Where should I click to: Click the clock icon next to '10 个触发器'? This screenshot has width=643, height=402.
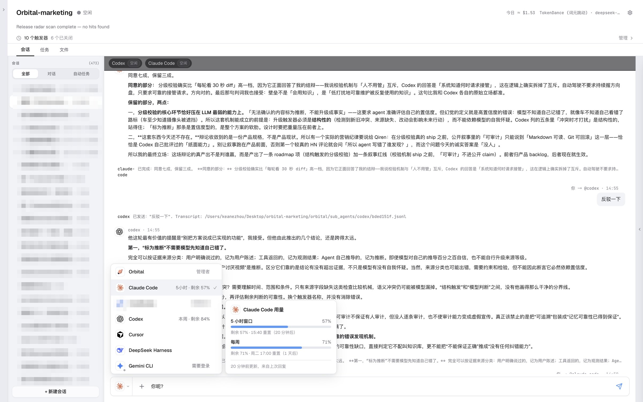click(19, 38)
